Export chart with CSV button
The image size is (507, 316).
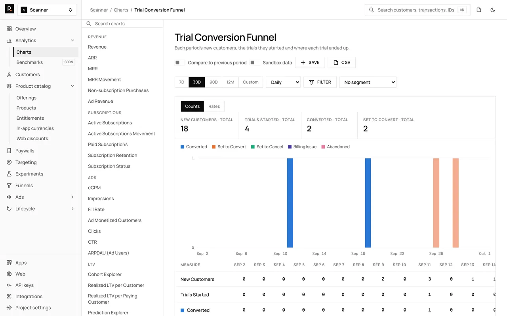[x=342, y=62]
